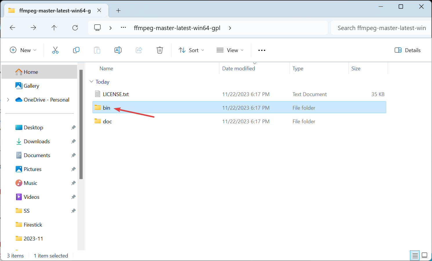Sort files by Type column
This screenshot has height=261, width=432.
click(x=298, y=69)
